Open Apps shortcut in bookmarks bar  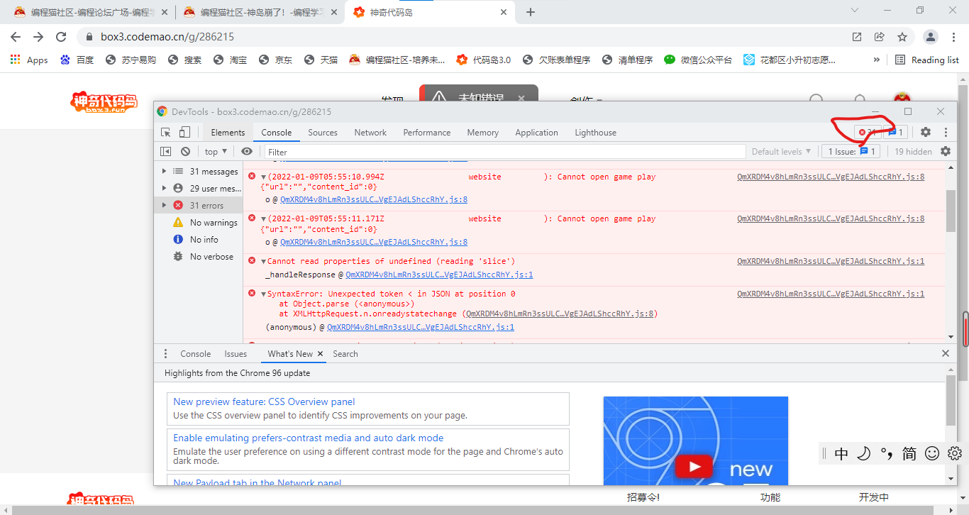click(29, 60)
